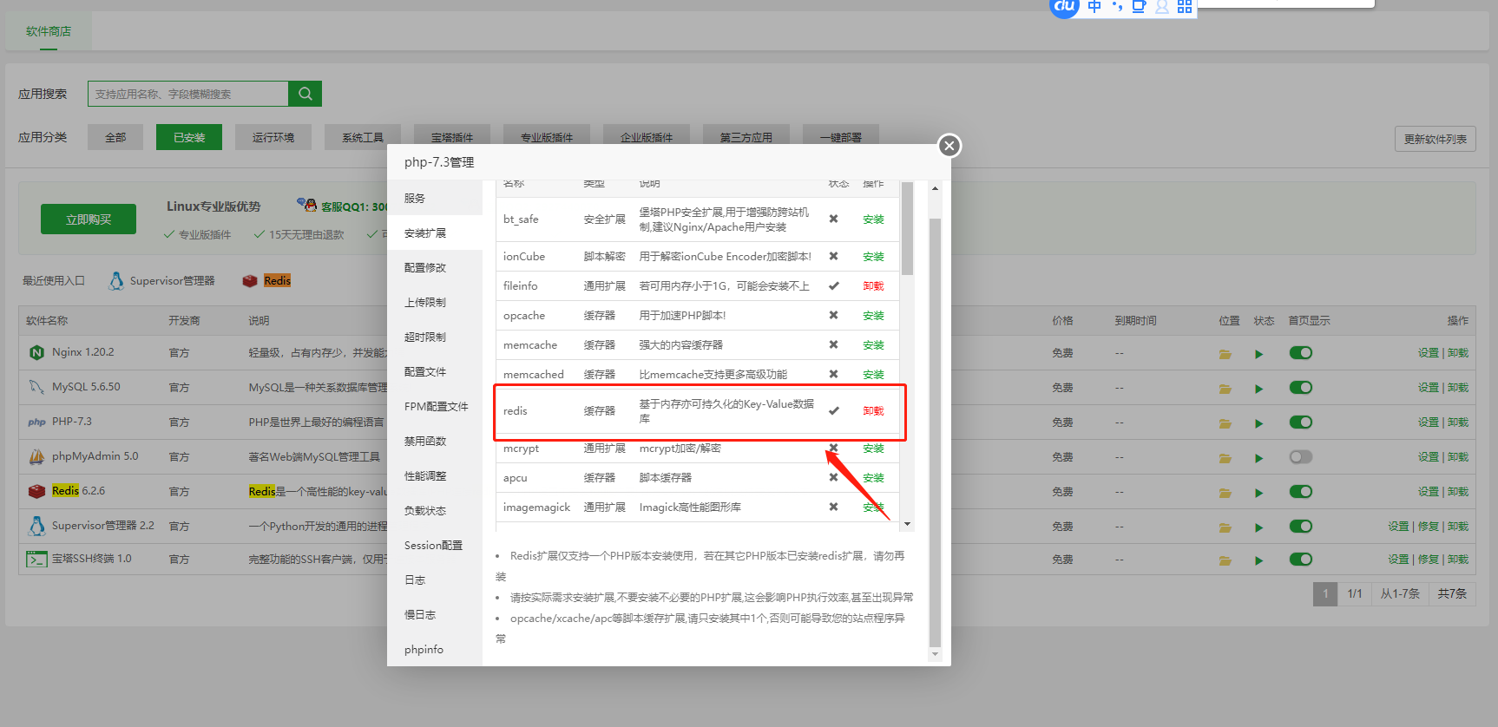
Task: Click the 宝塔SSH终端 status play icon
Action: [1259, 560]
